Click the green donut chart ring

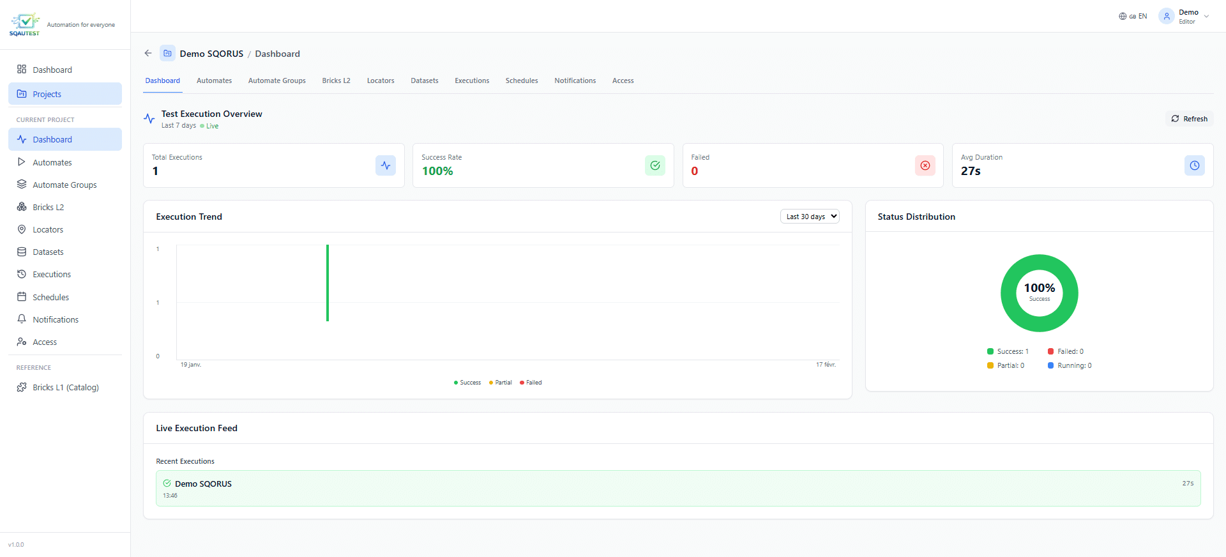click(x=1040, y=262)
